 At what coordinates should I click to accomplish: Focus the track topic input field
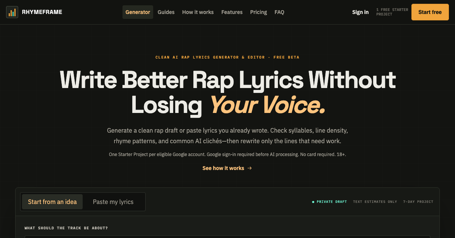(x=227, y=236)
